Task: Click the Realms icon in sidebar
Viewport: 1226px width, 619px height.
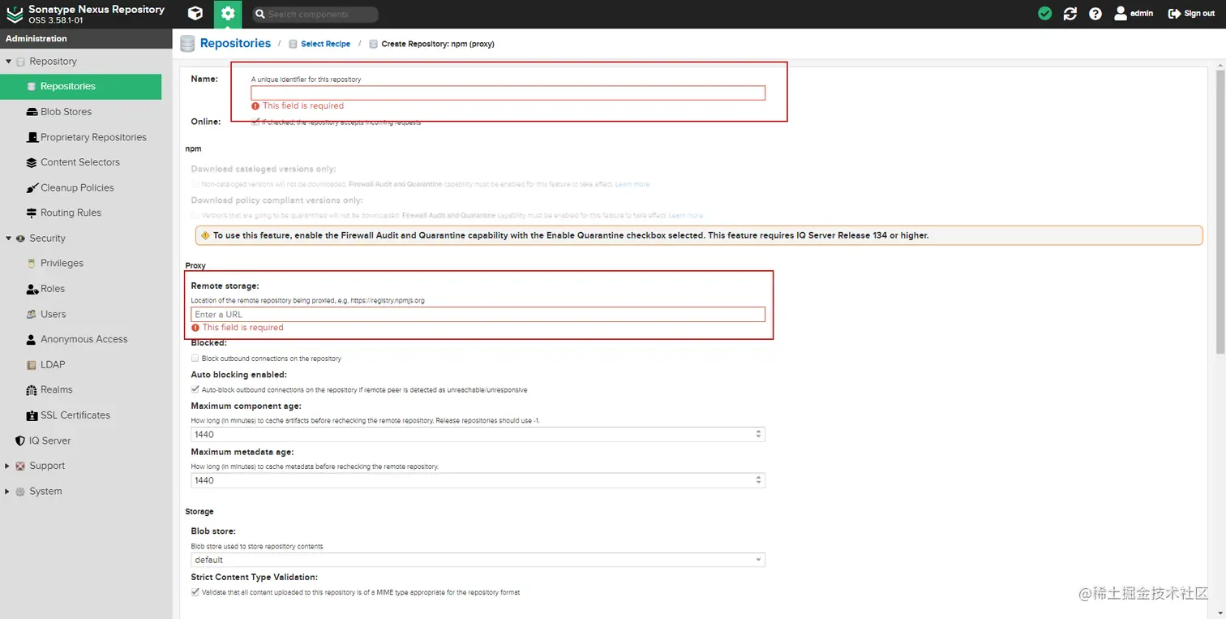Action: pos(32,389)
